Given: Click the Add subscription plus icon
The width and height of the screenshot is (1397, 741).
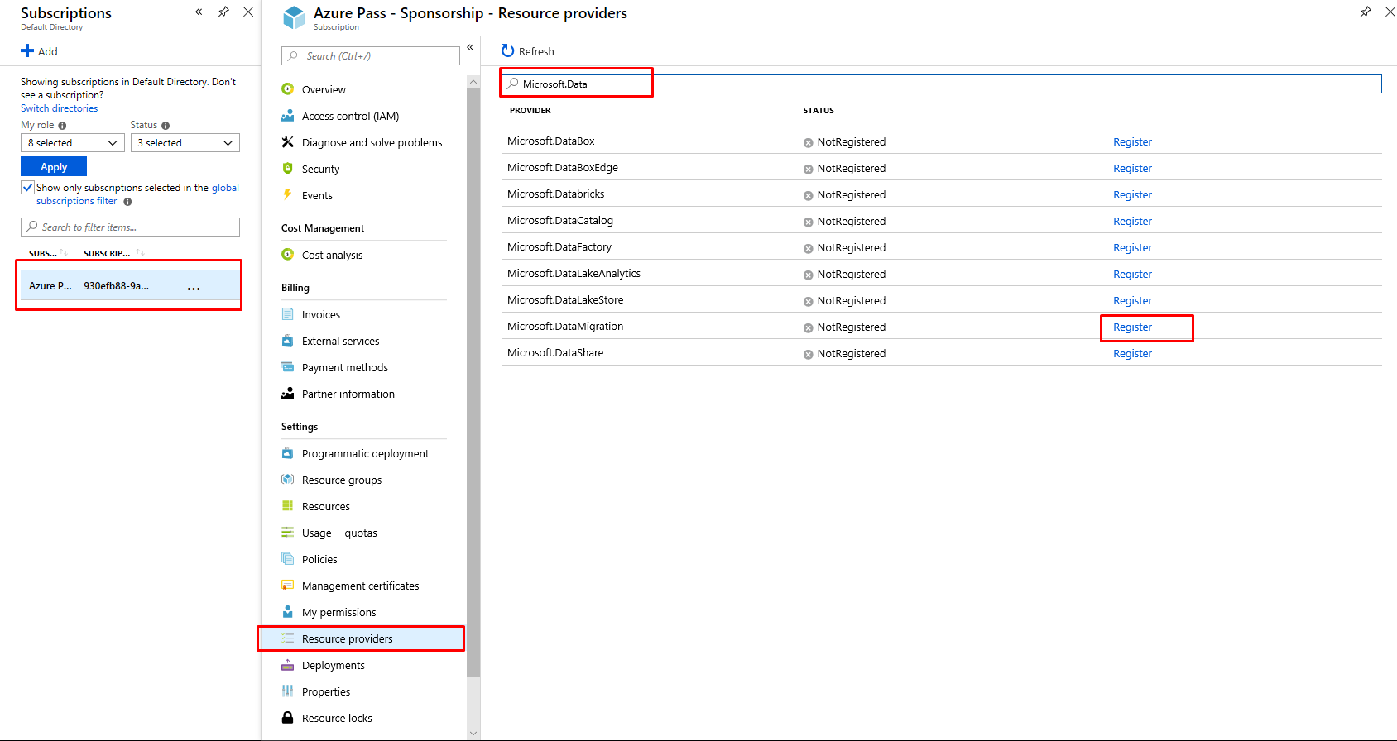Looking at the screenshot, I should click(x=27, y=51).
